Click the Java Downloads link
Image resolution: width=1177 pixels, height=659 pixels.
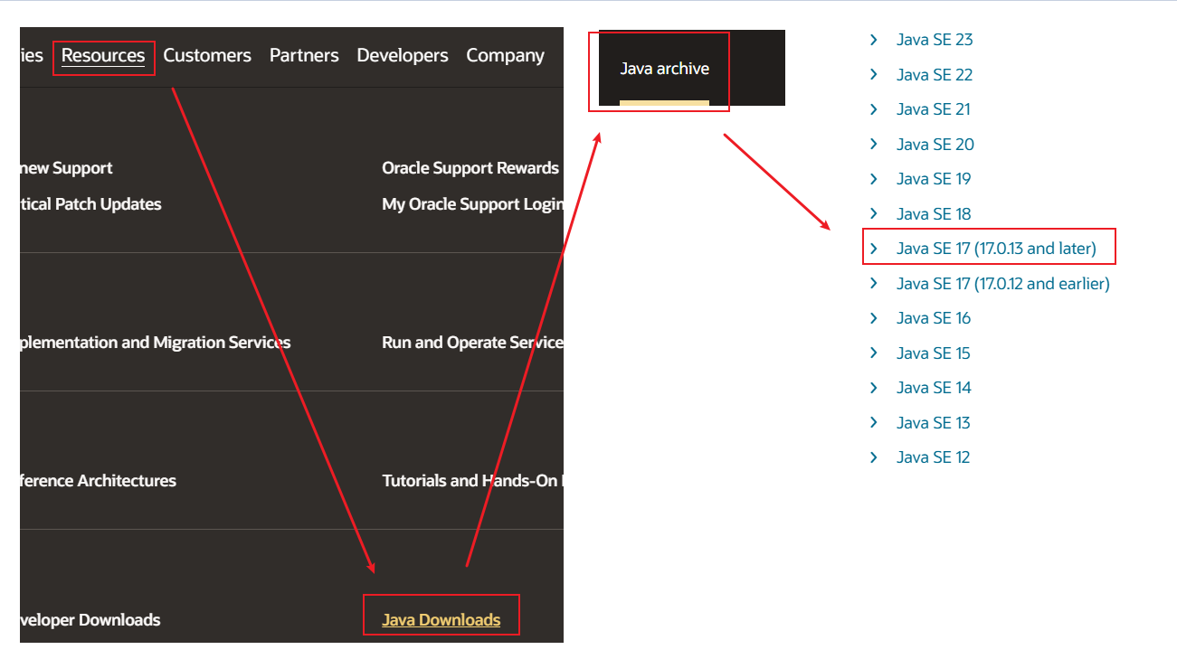click(x=441, y=620)
